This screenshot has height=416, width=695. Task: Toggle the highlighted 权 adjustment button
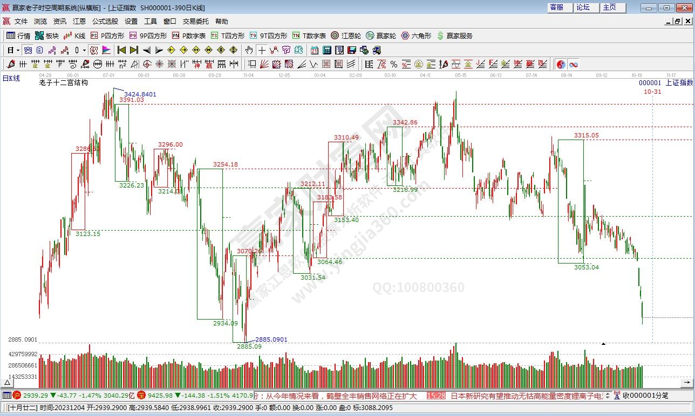coord(93,50)
